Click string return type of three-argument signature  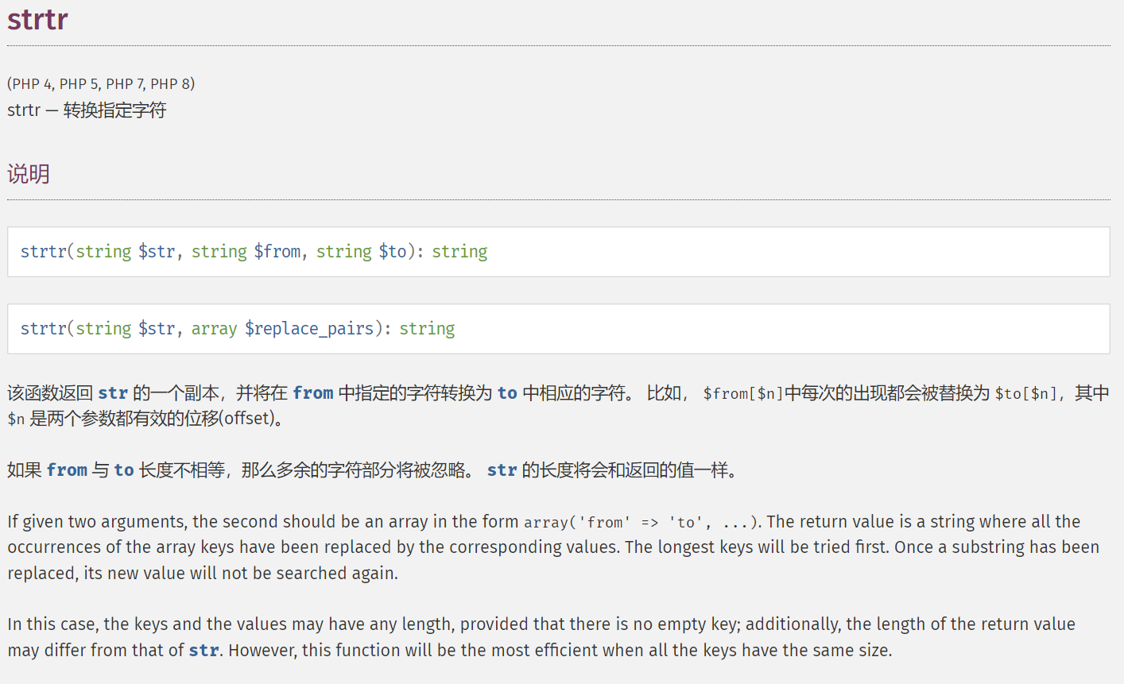[x=459, y=252]
